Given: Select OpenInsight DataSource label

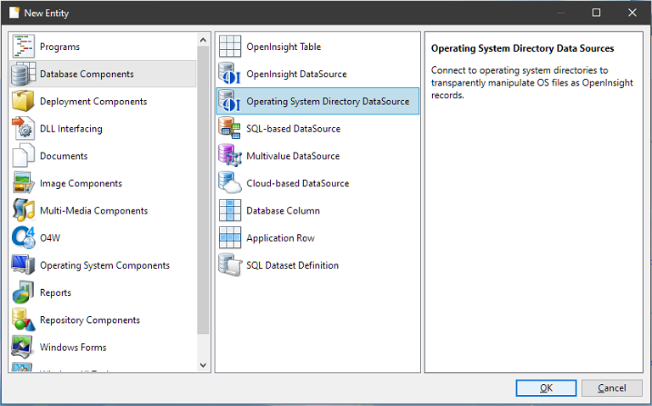Looking at the screenshot, I should (x=296, y=75).
